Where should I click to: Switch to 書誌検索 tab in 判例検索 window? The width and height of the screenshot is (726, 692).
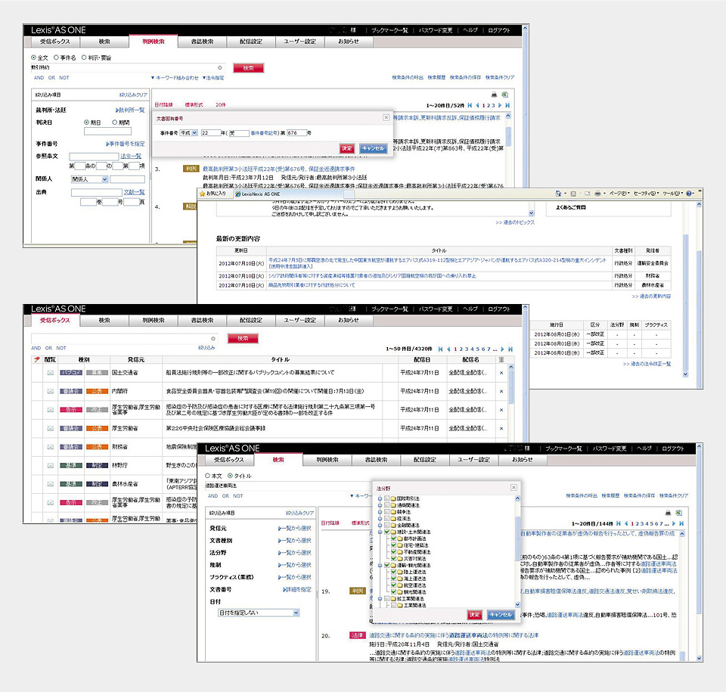(202, 42)
